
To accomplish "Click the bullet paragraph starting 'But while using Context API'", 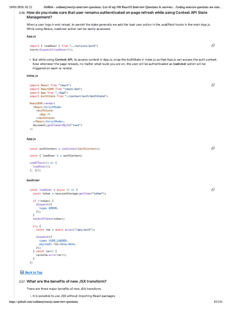I will (125, 64).
